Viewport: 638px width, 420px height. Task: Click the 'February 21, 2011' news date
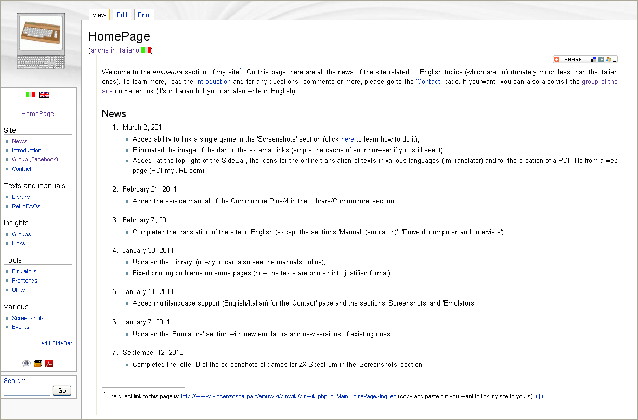coord(150,189)
